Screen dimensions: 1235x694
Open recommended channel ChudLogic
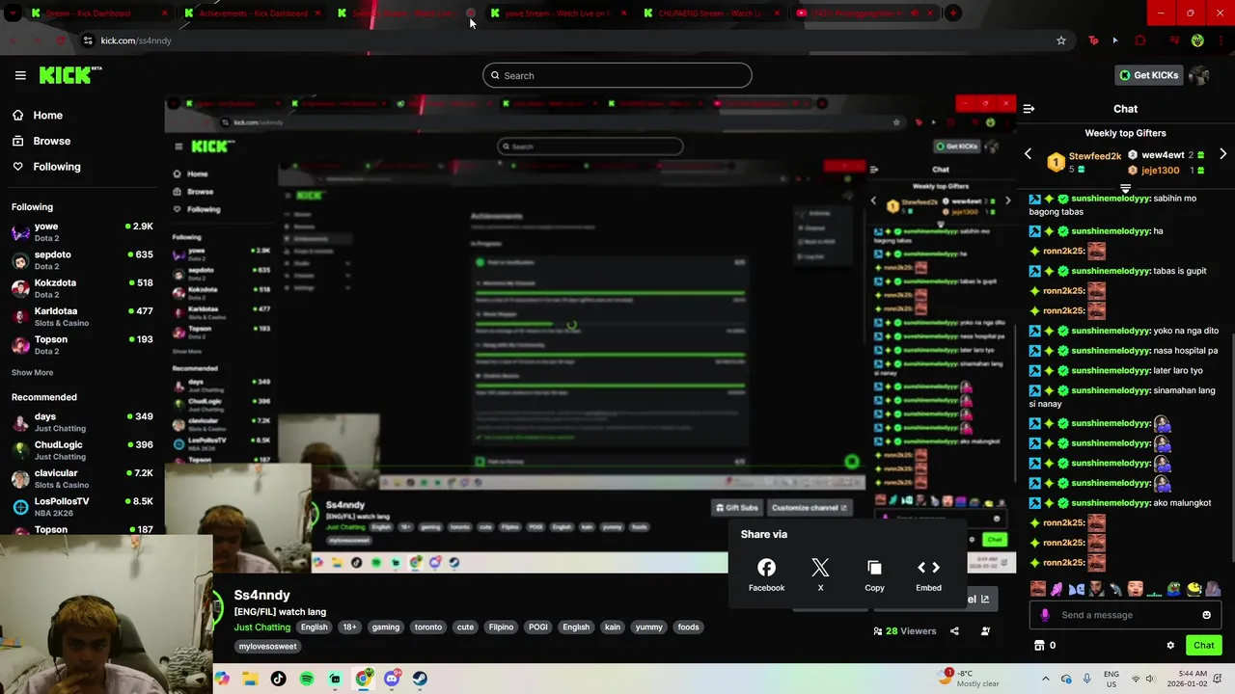point(82,450)
